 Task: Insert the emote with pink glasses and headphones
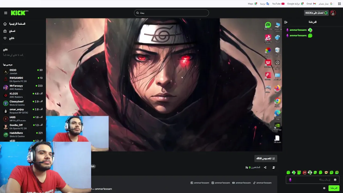(310, 172)
